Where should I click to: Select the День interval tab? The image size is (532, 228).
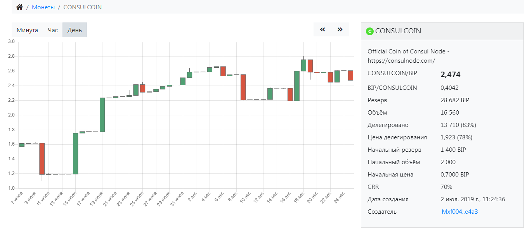[75, 30]
